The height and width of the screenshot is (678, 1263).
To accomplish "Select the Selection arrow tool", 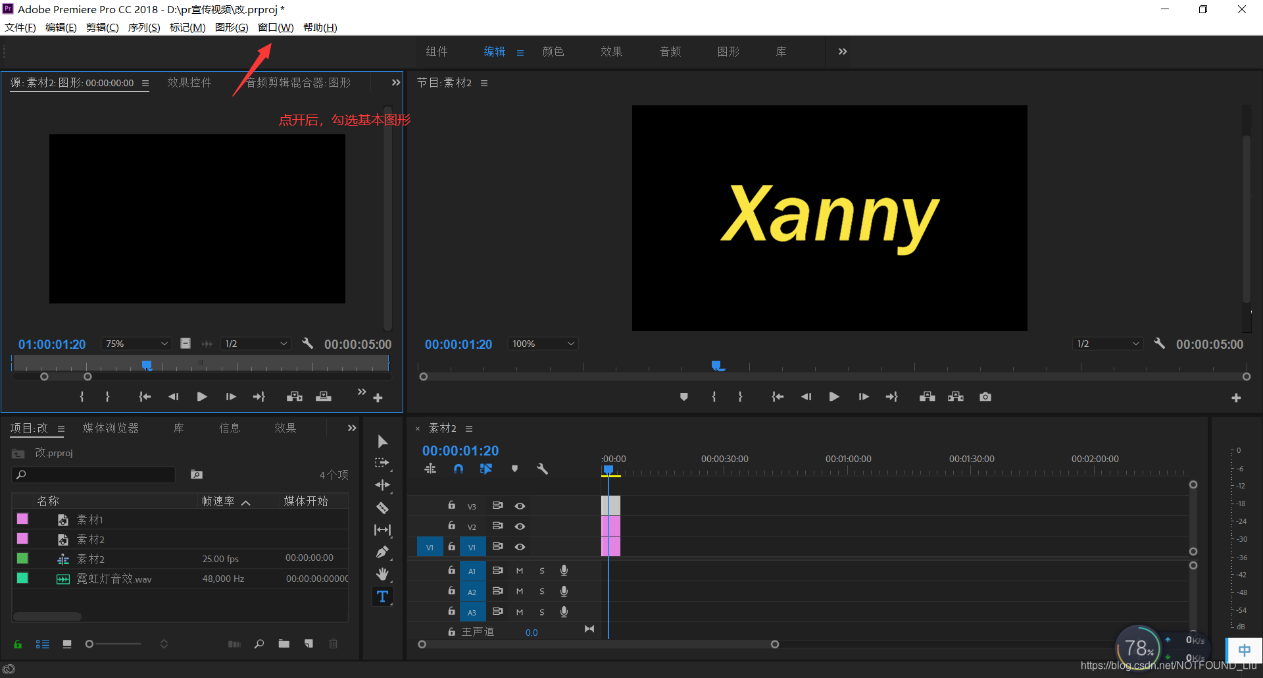I will point(383,442).
